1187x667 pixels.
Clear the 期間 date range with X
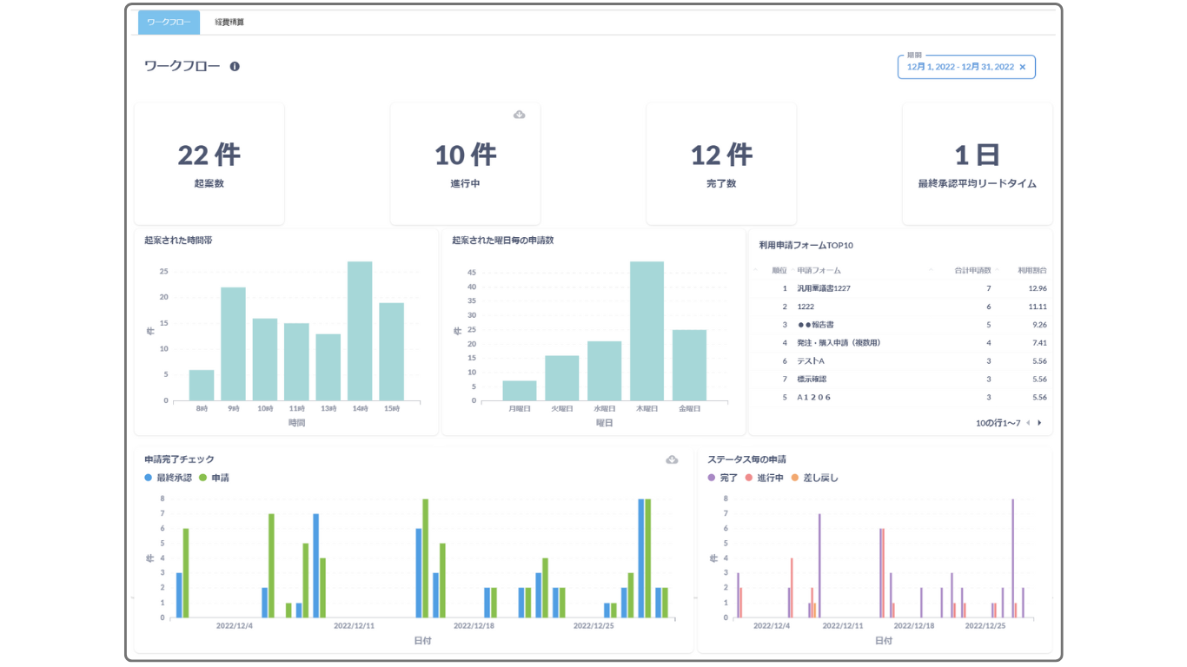coord(1022,67)
